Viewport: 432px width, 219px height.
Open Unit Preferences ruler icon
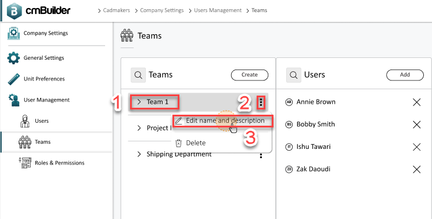tap(13, 79)
